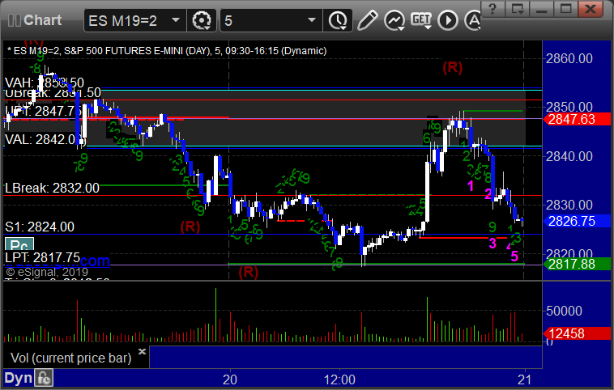Expand the ES M19=2 symbol dropdown arrow
Screen dimensions: 614x390
pyautogui.click(x=176, y=20)
